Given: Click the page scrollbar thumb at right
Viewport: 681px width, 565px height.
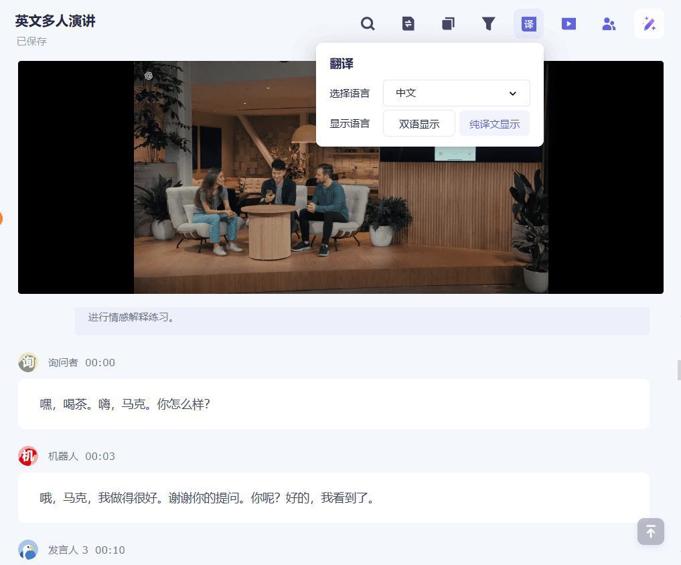Looking at the screenshot, I should pos(679,370).
